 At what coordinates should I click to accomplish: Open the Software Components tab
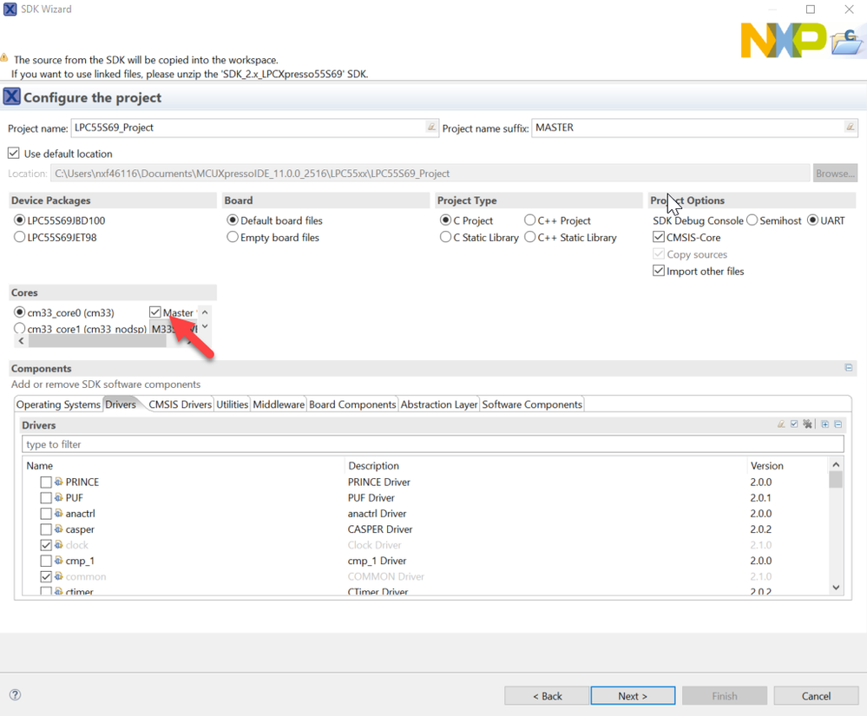(x=532, y=404)
